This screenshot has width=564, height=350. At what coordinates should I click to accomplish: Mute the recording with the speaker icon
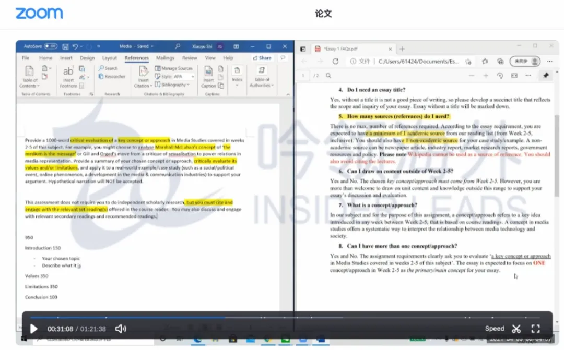click(x=121, y=329)
